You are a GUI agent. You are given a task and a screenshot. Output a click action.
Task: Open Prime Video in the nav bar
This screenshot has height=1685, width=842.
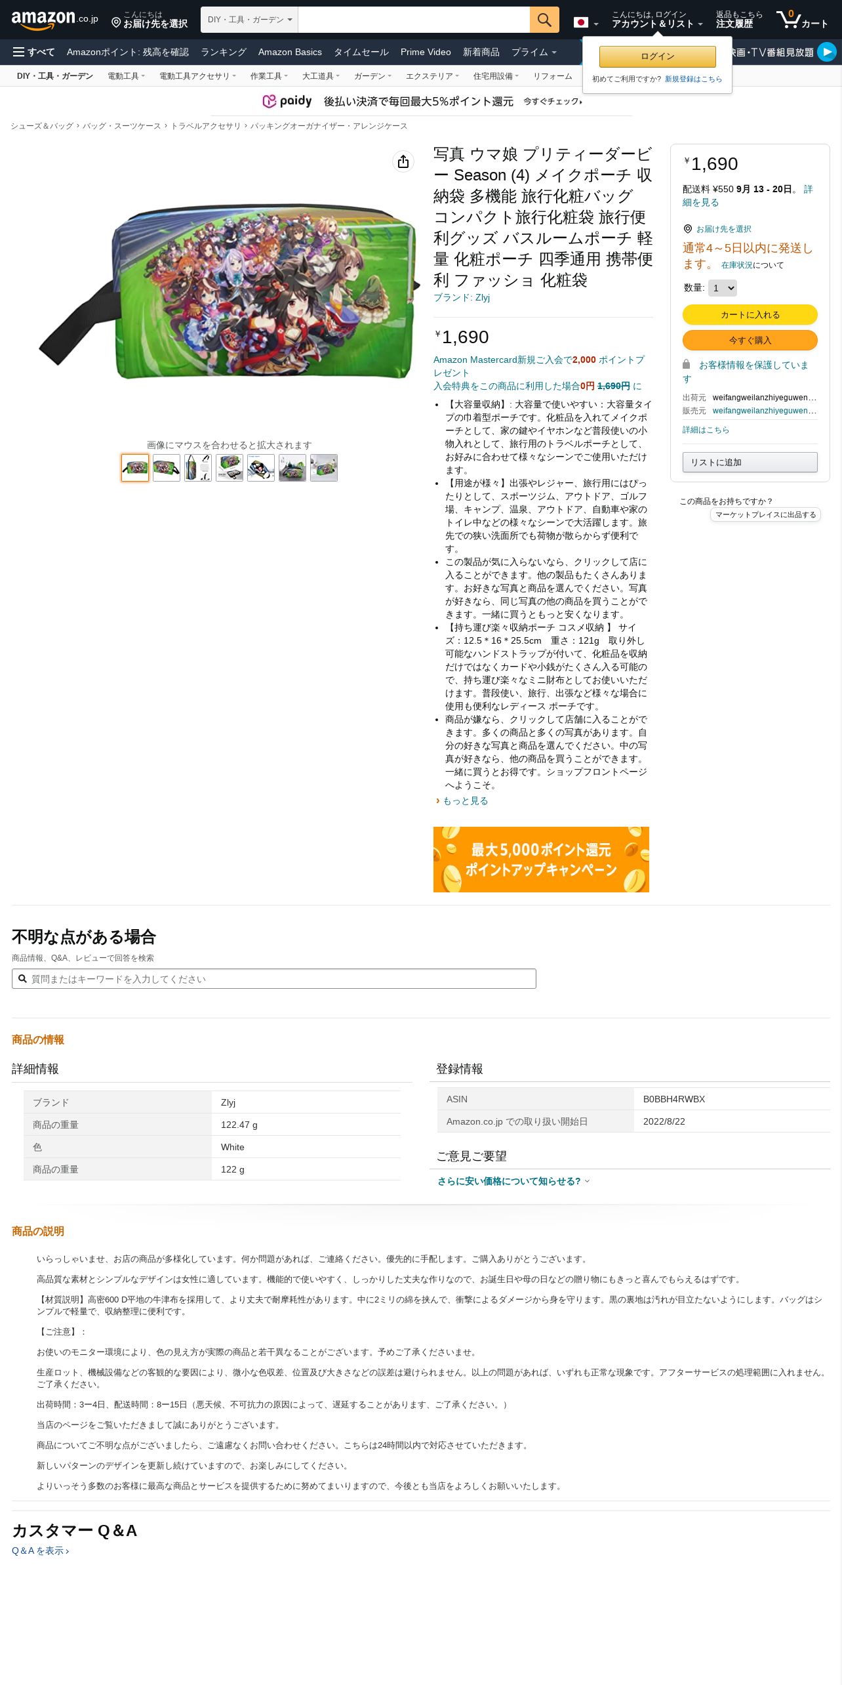click(426, 52)
